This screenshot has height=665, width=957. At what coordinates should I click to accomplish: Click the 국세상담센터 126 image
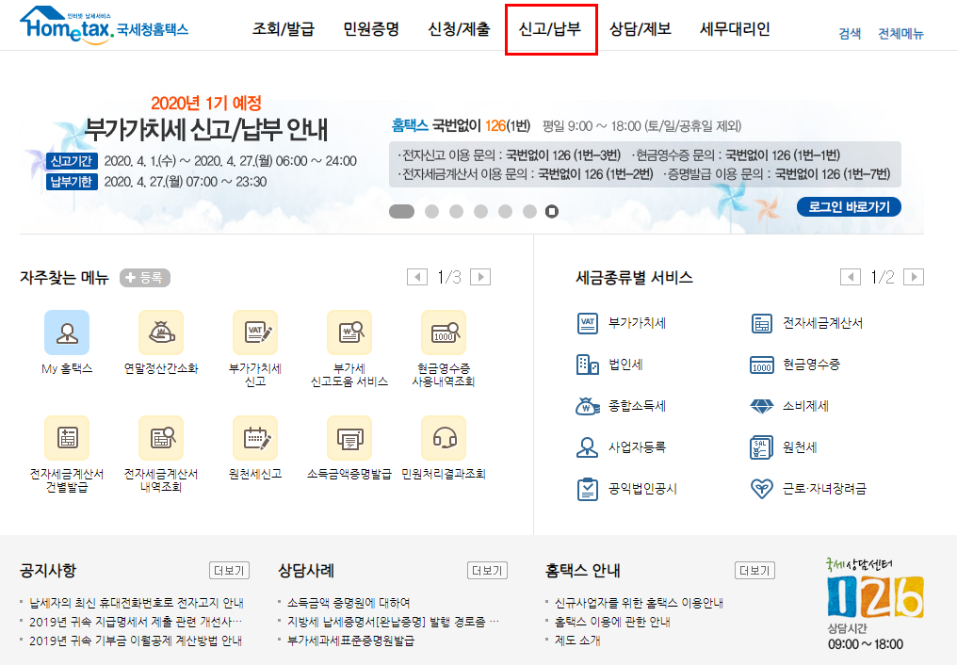tap(875, 595)
